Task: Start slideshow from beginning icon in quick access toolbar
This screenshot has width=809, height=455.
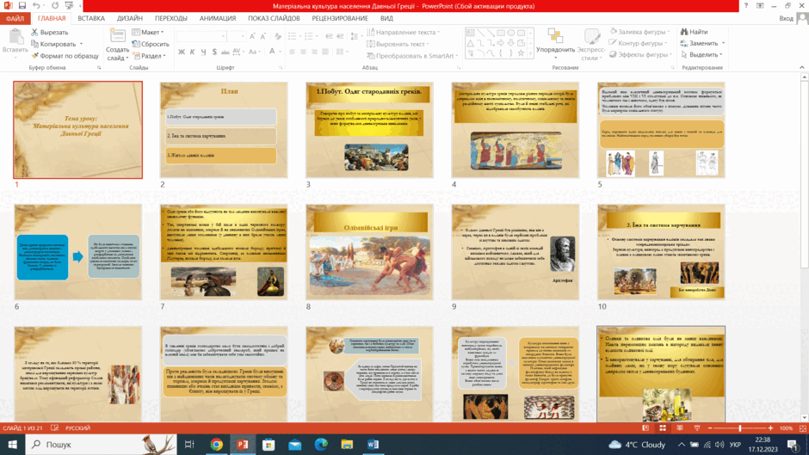Action: point(69,6)
